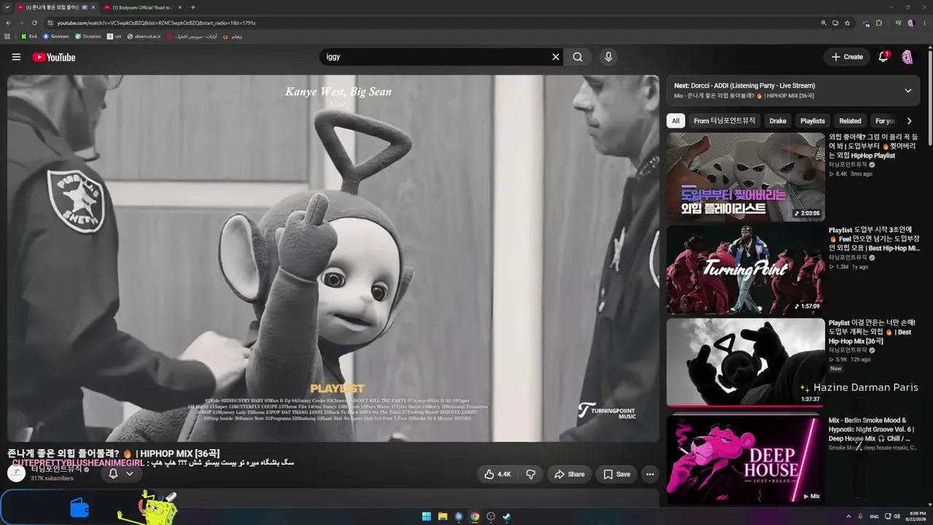933x525 pixels.
Task: Select the Related filter chip
Action: [850, 121]
